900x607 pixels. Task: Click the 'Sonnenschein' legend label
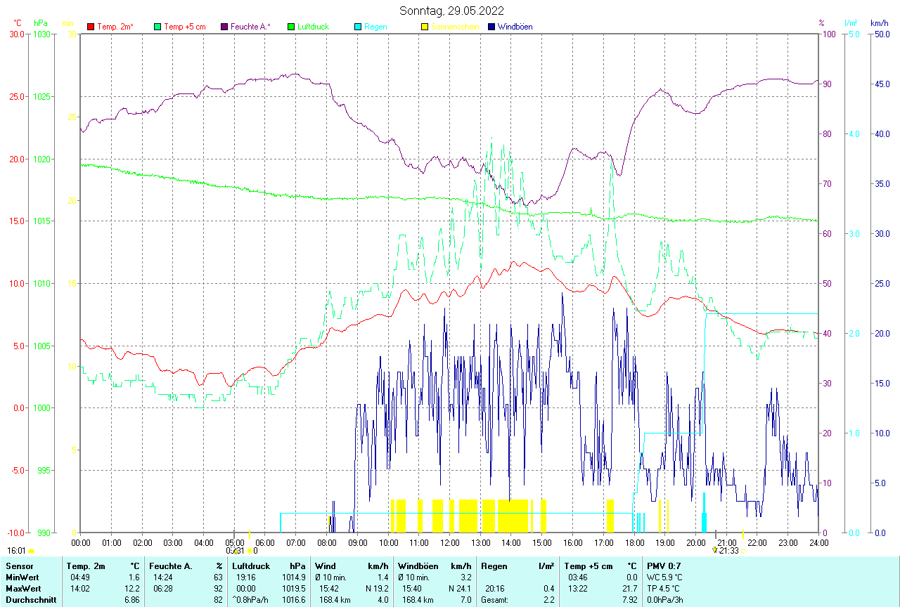point(455,27)
